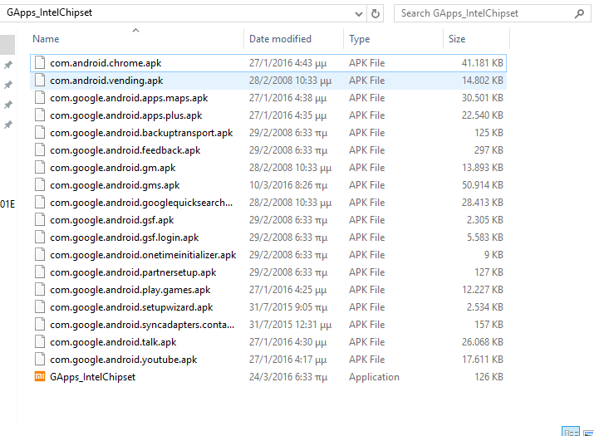Screen dimensions: 594x436
Task: Sort files by the Type column
Action: tap(359, 39)
